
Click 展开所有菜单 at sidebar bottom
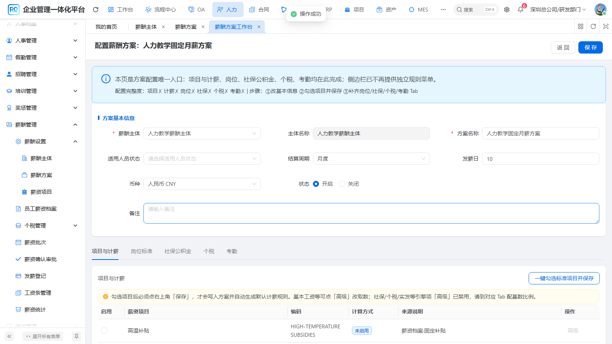click(x=43, y=336)
